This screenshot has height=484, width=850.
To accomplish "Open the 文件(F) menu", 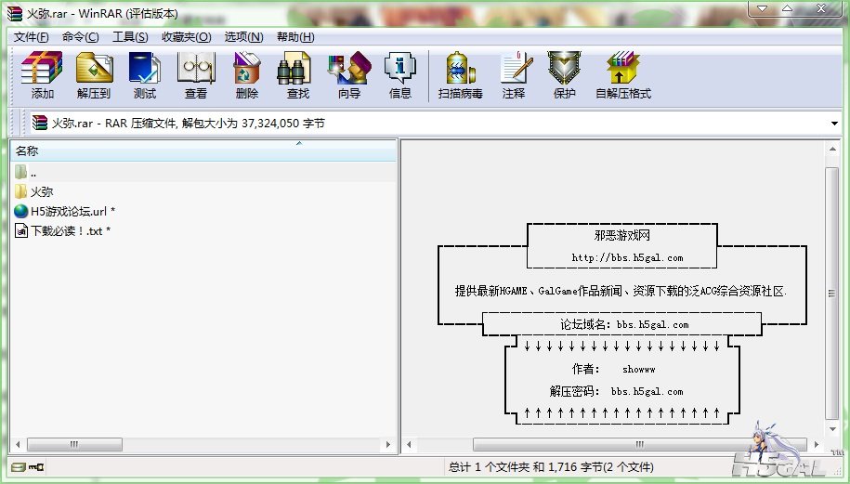I will 31,37.
